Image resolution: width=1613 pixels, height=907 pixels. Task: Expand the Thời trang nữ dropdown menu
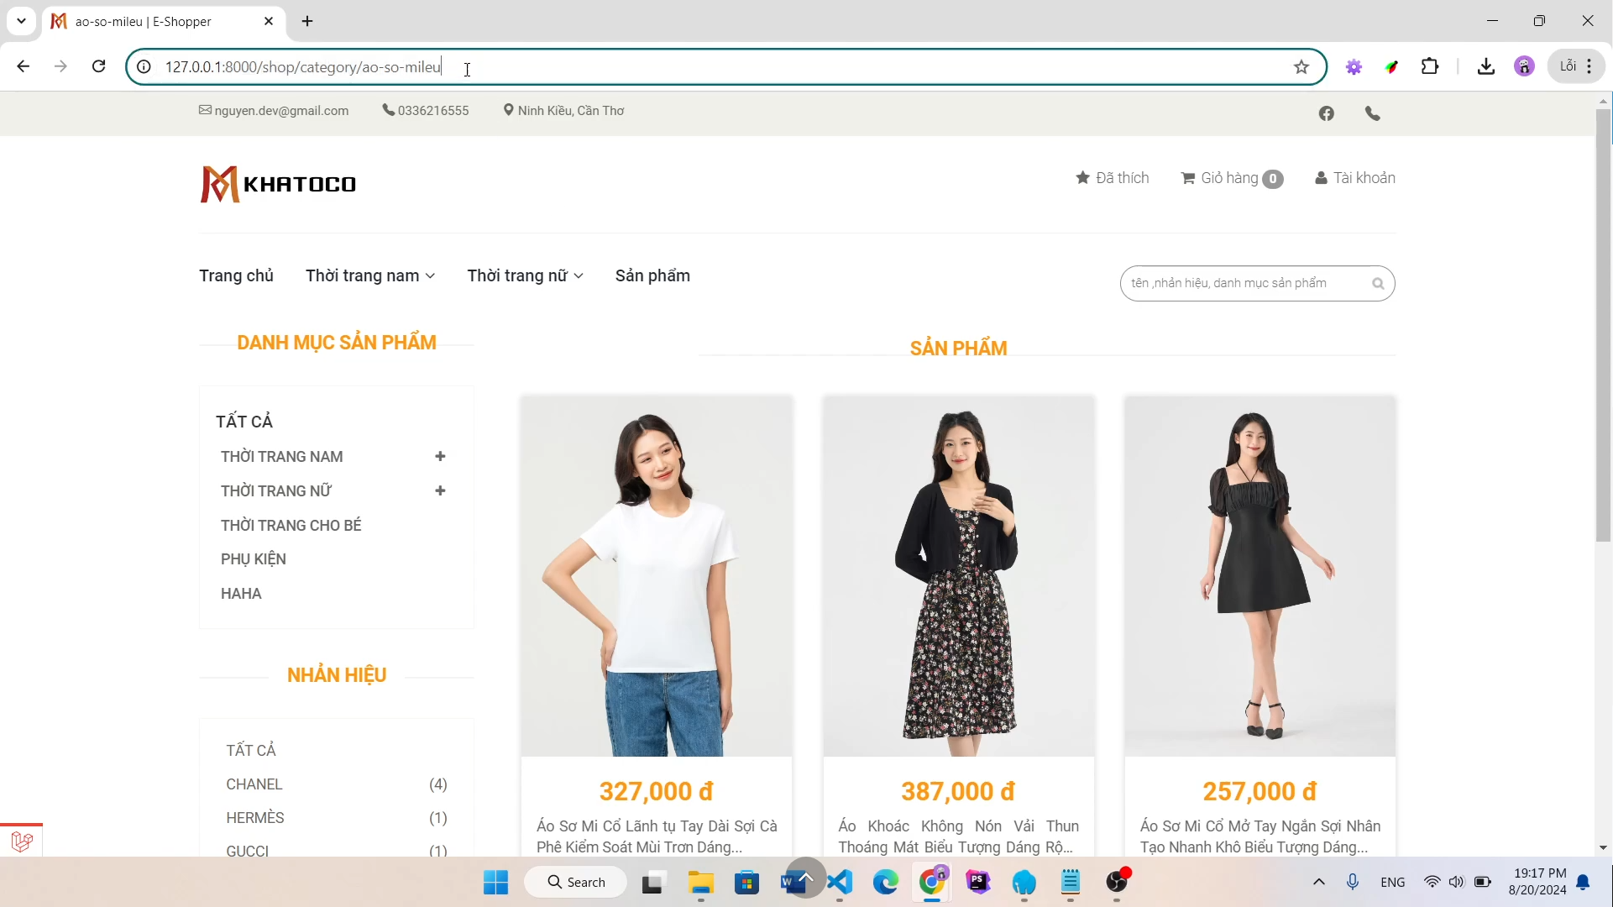[526, 275]
